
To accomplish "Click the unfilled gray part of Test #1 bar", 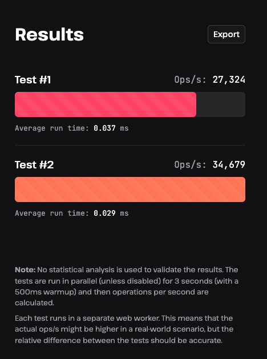I will pyautogui.click(x=221, y=104).
